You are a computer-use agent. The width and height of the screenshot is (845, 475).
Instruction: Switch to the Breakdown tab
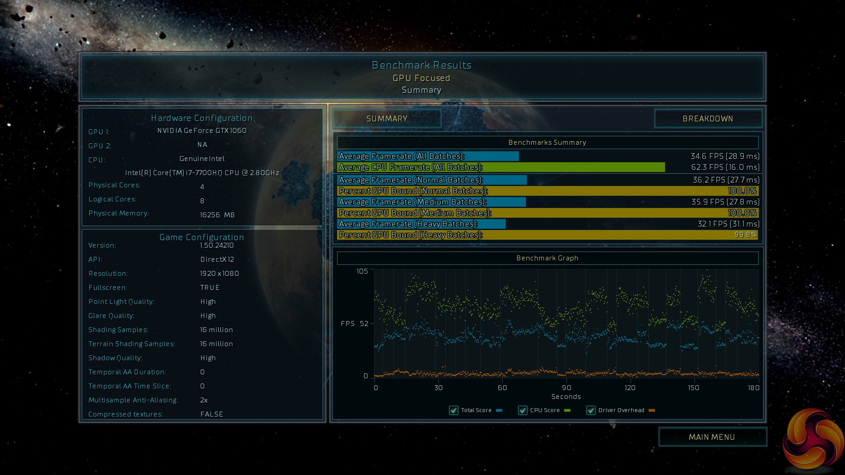pyautogui.click(x=708, y=119)
